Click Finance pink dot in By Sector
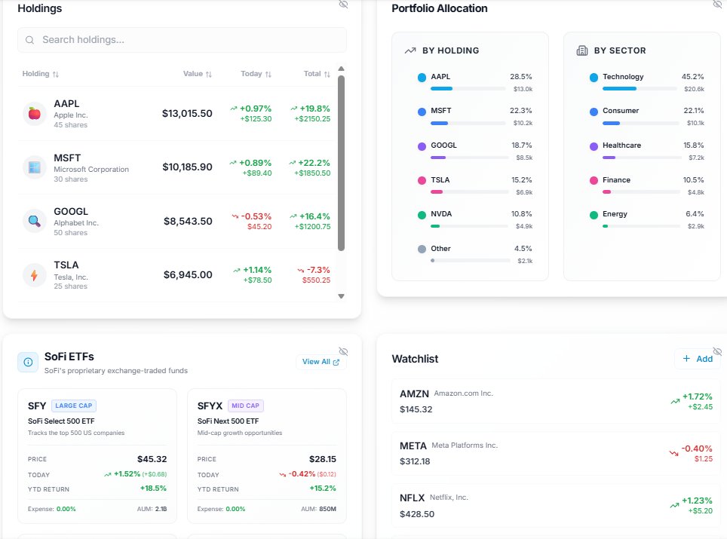727x539 pixels. (x=594, y=181)
